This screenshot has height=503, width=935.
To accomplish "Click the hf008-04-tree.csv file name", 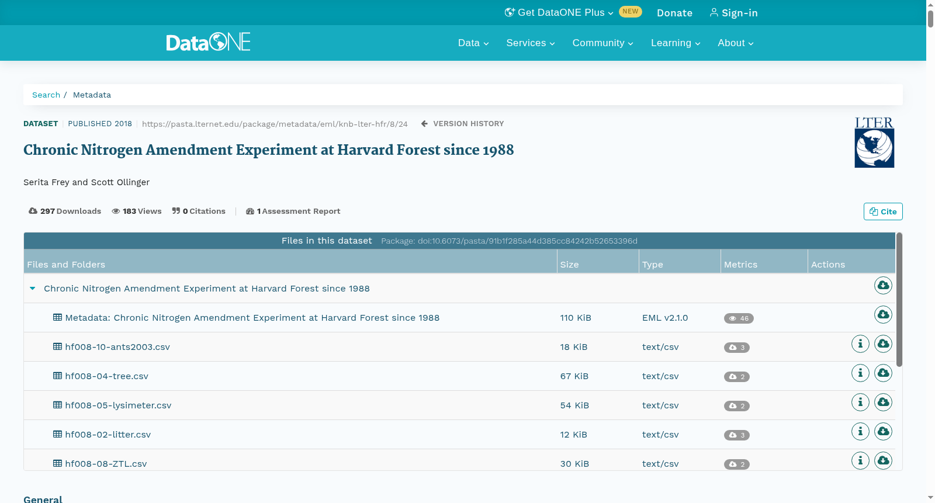I will click(107, 376).
